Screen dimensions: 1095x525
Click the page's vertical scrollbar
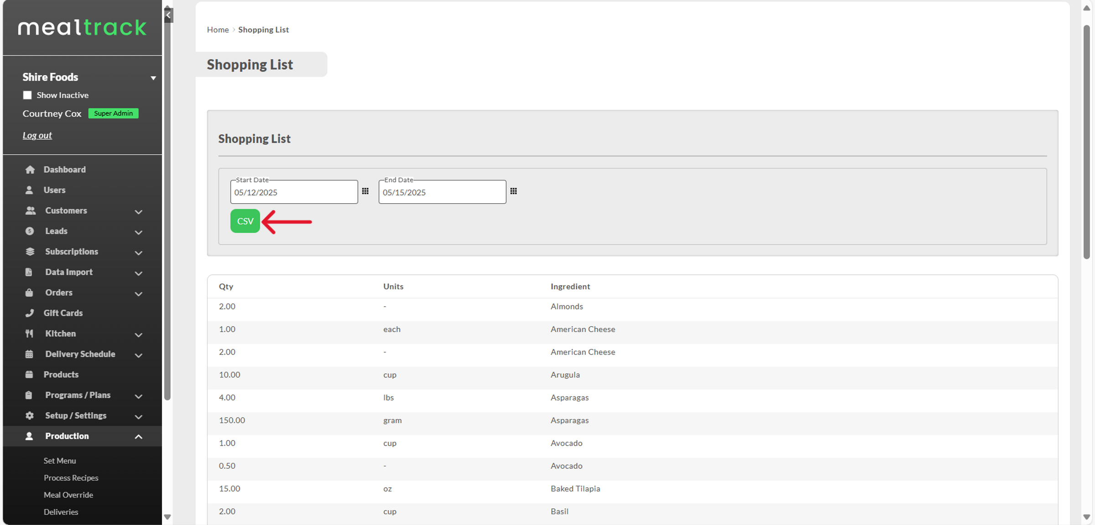[x=1086, y=141]
